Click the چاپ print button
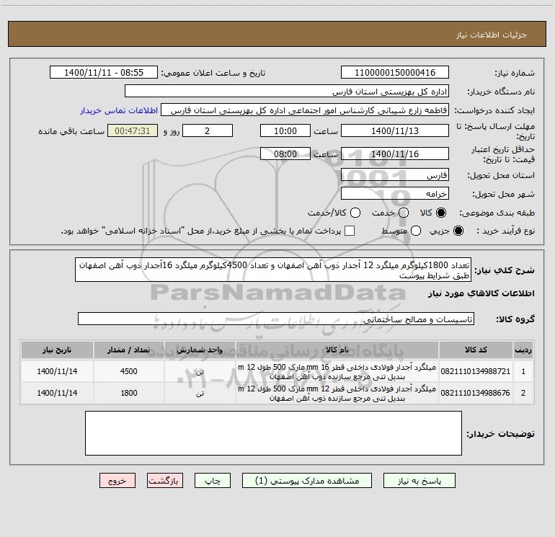This screenshot has width=555, height=537. (x=213, y=480)
